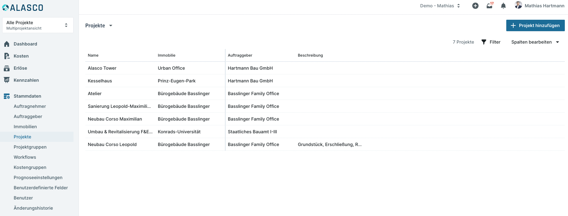568x216 pixels.
Task: Click the Filter button label
Action: [x=495, y=42]
